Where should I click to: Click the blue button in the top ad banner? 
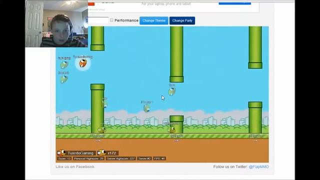coord(234,3)
